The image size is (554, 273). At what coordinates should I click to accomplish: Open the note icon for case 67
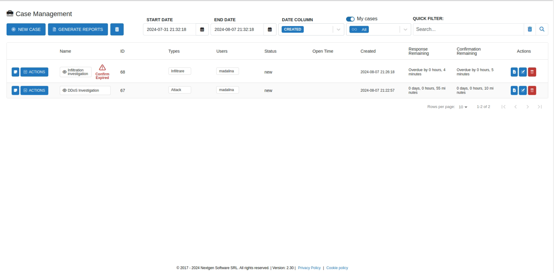tap(15, 90)
